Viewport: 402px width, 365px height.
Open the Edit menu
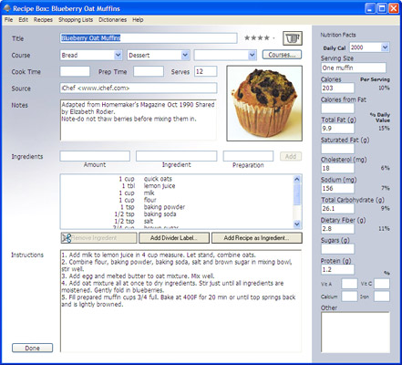click(23, 20)
